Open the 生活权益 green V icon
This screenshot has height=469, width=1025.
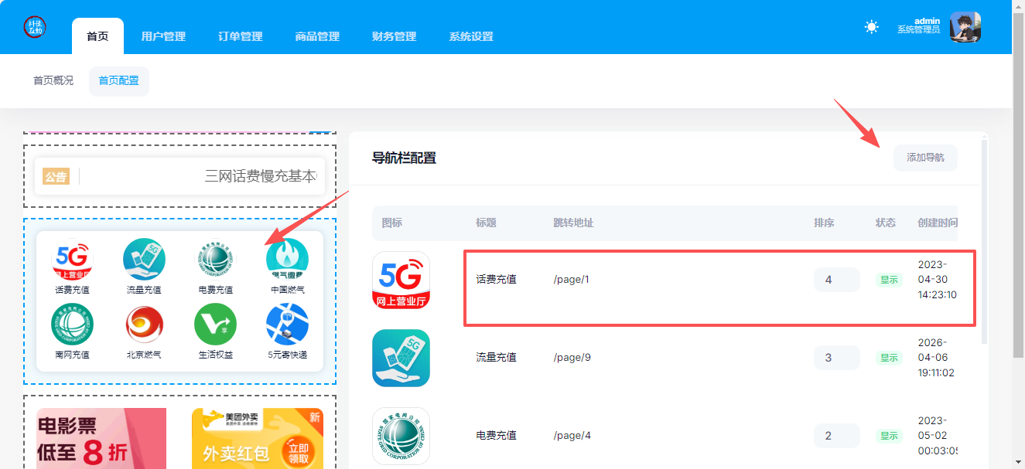point(215,325)
